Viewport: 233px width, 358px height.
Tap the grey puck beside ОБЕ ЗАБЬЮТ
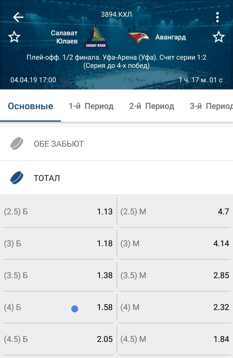(x=17, y=144)
